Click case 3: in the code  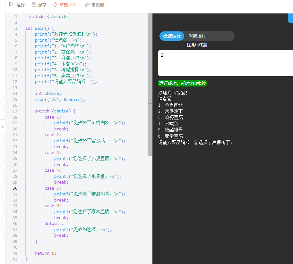[x=53, y=153]
